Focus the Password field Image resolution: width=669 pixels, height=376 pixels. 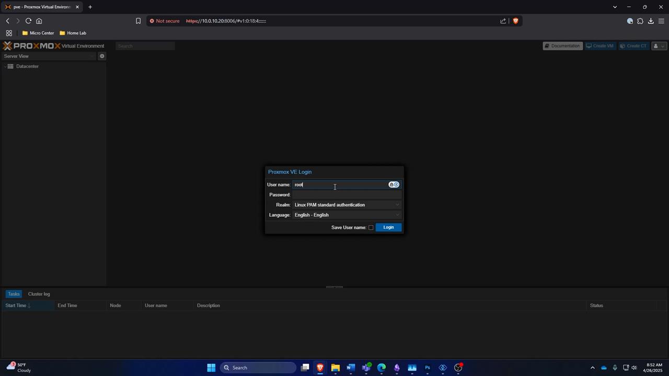(x=347, y=195)
